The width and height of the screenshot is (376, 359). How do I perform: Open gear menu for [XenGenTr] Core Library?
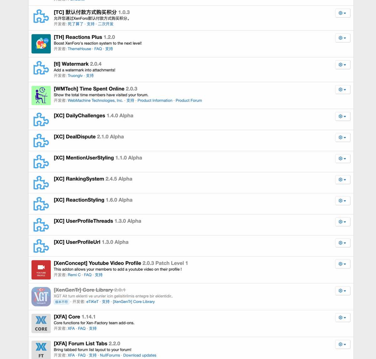tap(342, 291)
